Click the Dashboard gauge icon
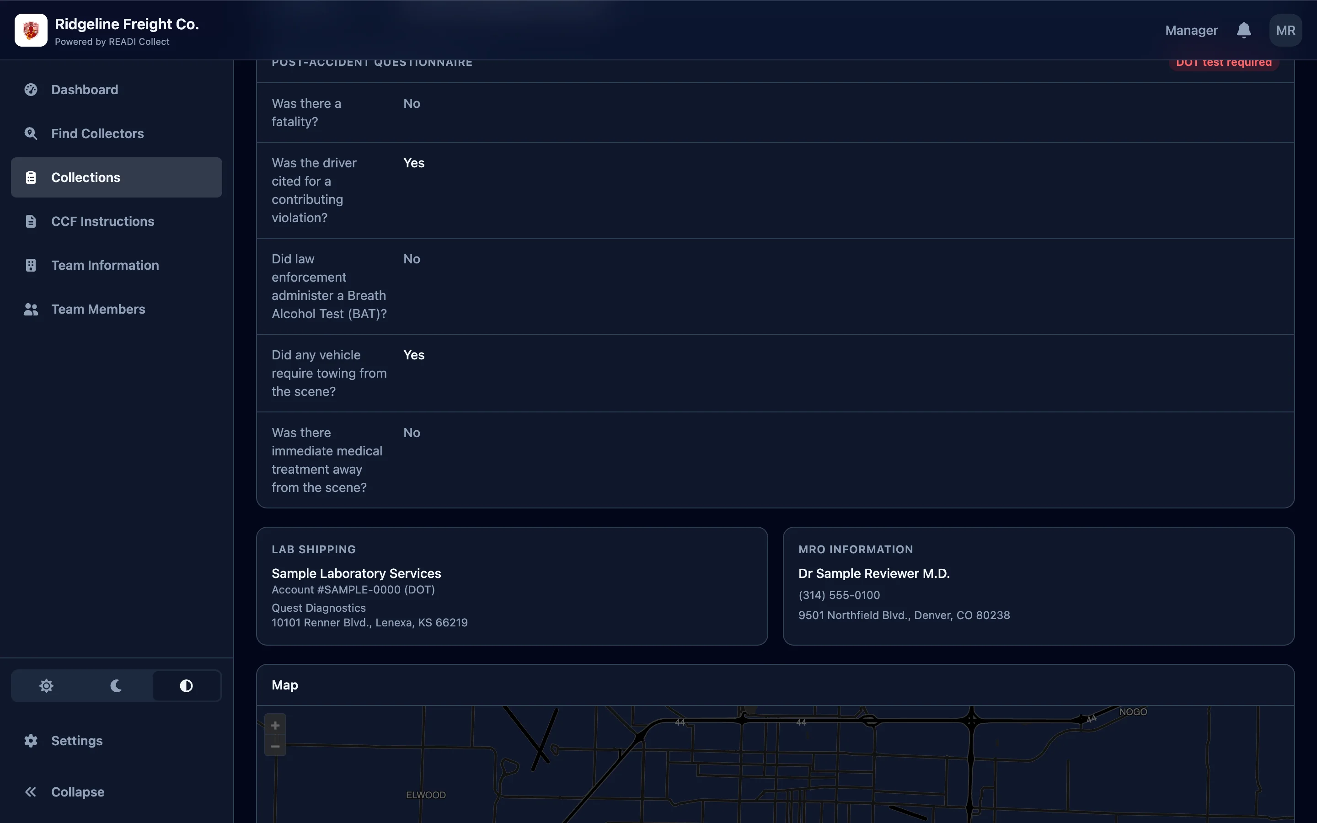 coord(31,90)
